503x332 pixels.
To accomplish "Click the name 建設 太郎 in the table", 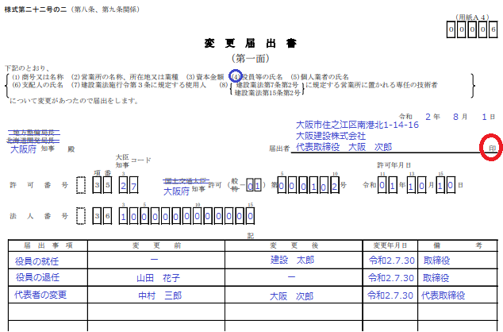I will coord(292,260).
